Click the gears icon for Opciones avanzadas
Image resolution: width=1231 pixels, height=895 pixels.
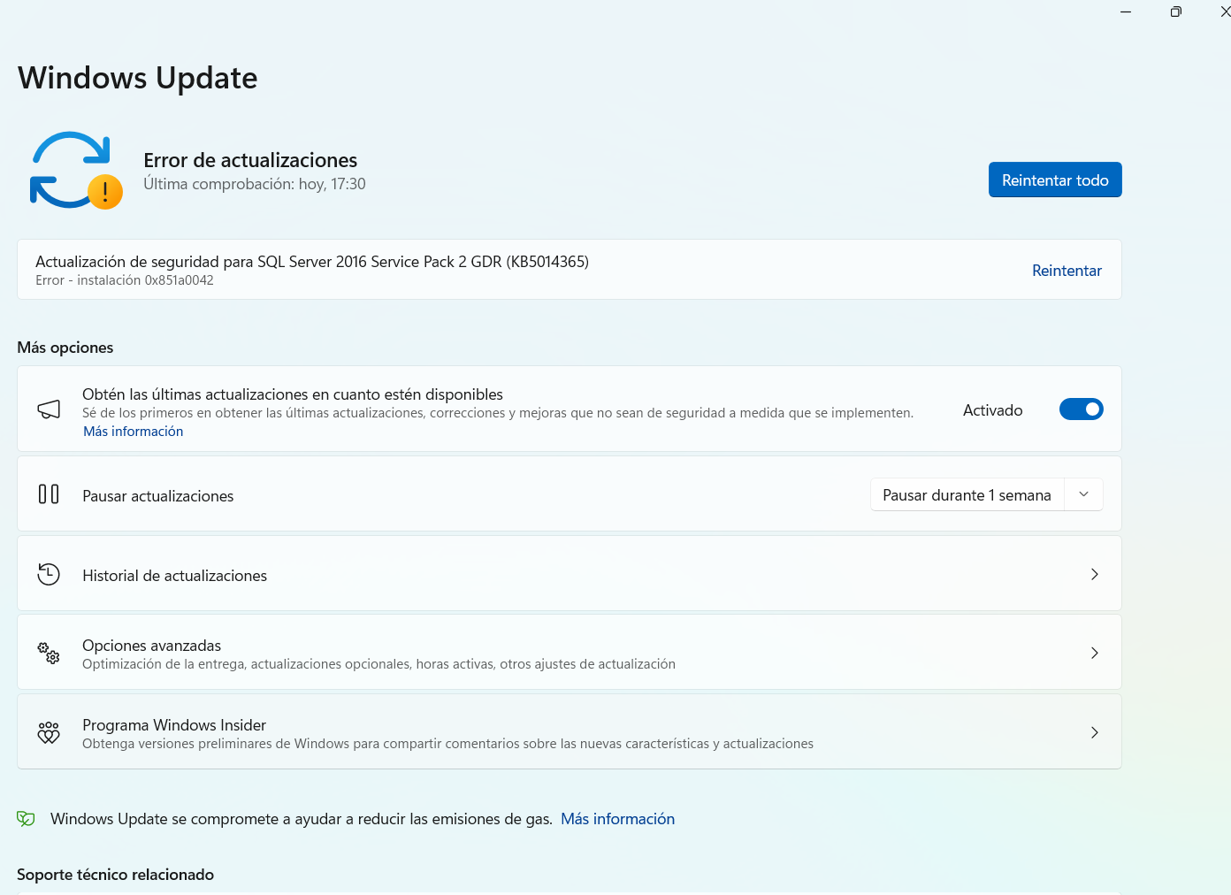click(x=49, y=654)
